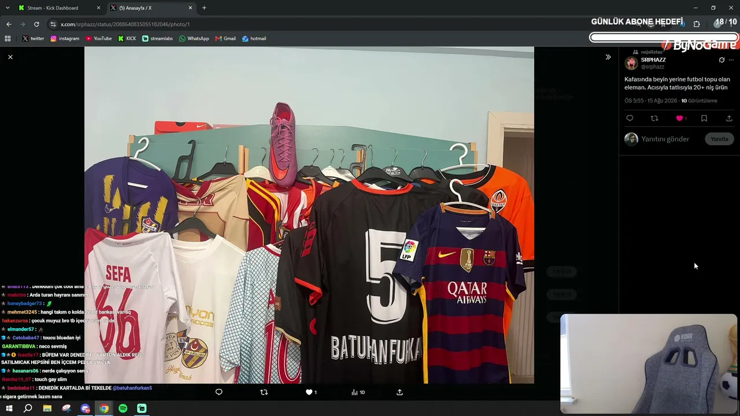The height and width of the screenshot is (416, 740).
Task: Open a new browser tab
Action: [x=204, y=8]
